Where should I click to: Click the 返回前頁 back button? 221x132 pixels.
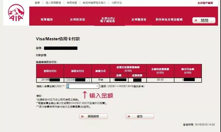point(93,116)
